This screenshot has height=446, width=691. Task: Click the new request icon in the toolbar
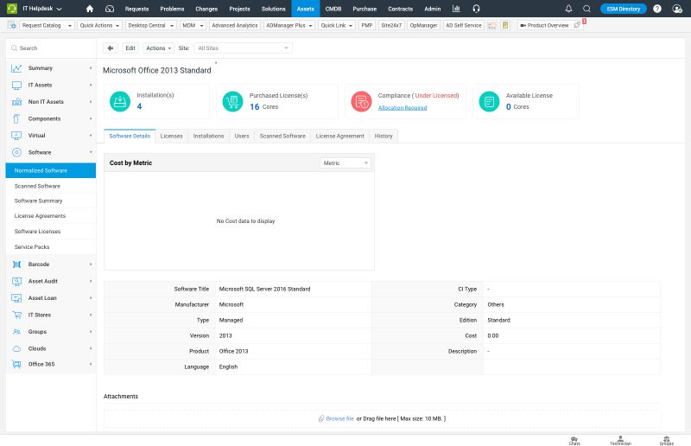(x=12, y=25)
